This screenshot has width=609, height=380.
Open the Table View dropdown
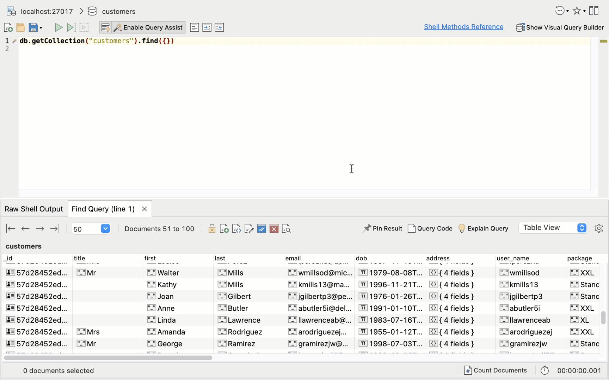[x=553, y=228]
